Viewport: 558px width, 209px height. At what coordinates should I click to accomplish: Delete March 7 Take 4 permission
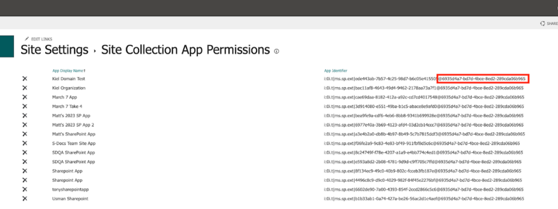(x=25, y=106)
